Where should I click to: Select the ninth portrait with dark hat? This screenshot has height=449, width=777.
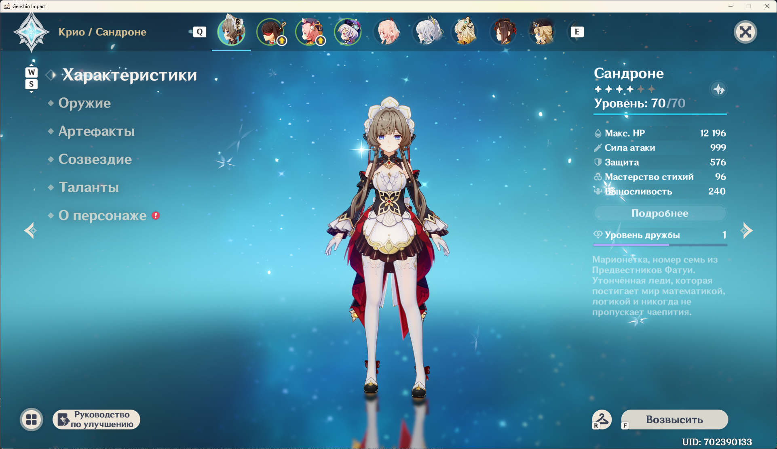pos(542,31)
